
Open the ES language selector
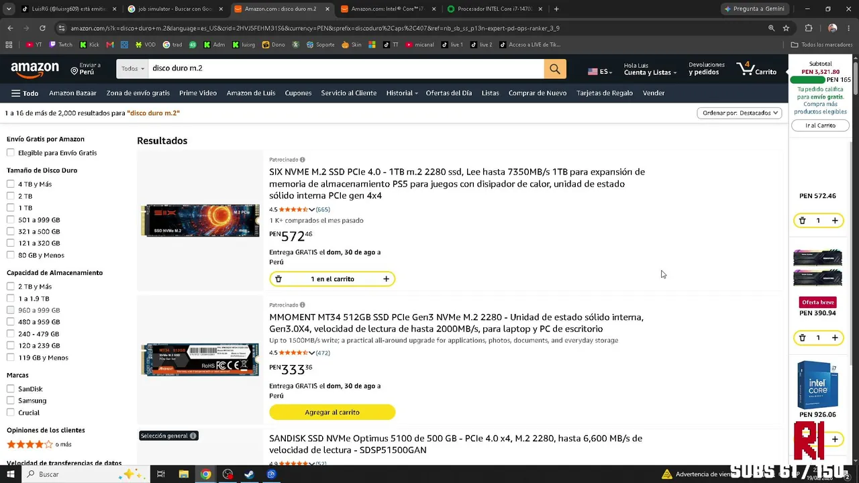(600, 72)
